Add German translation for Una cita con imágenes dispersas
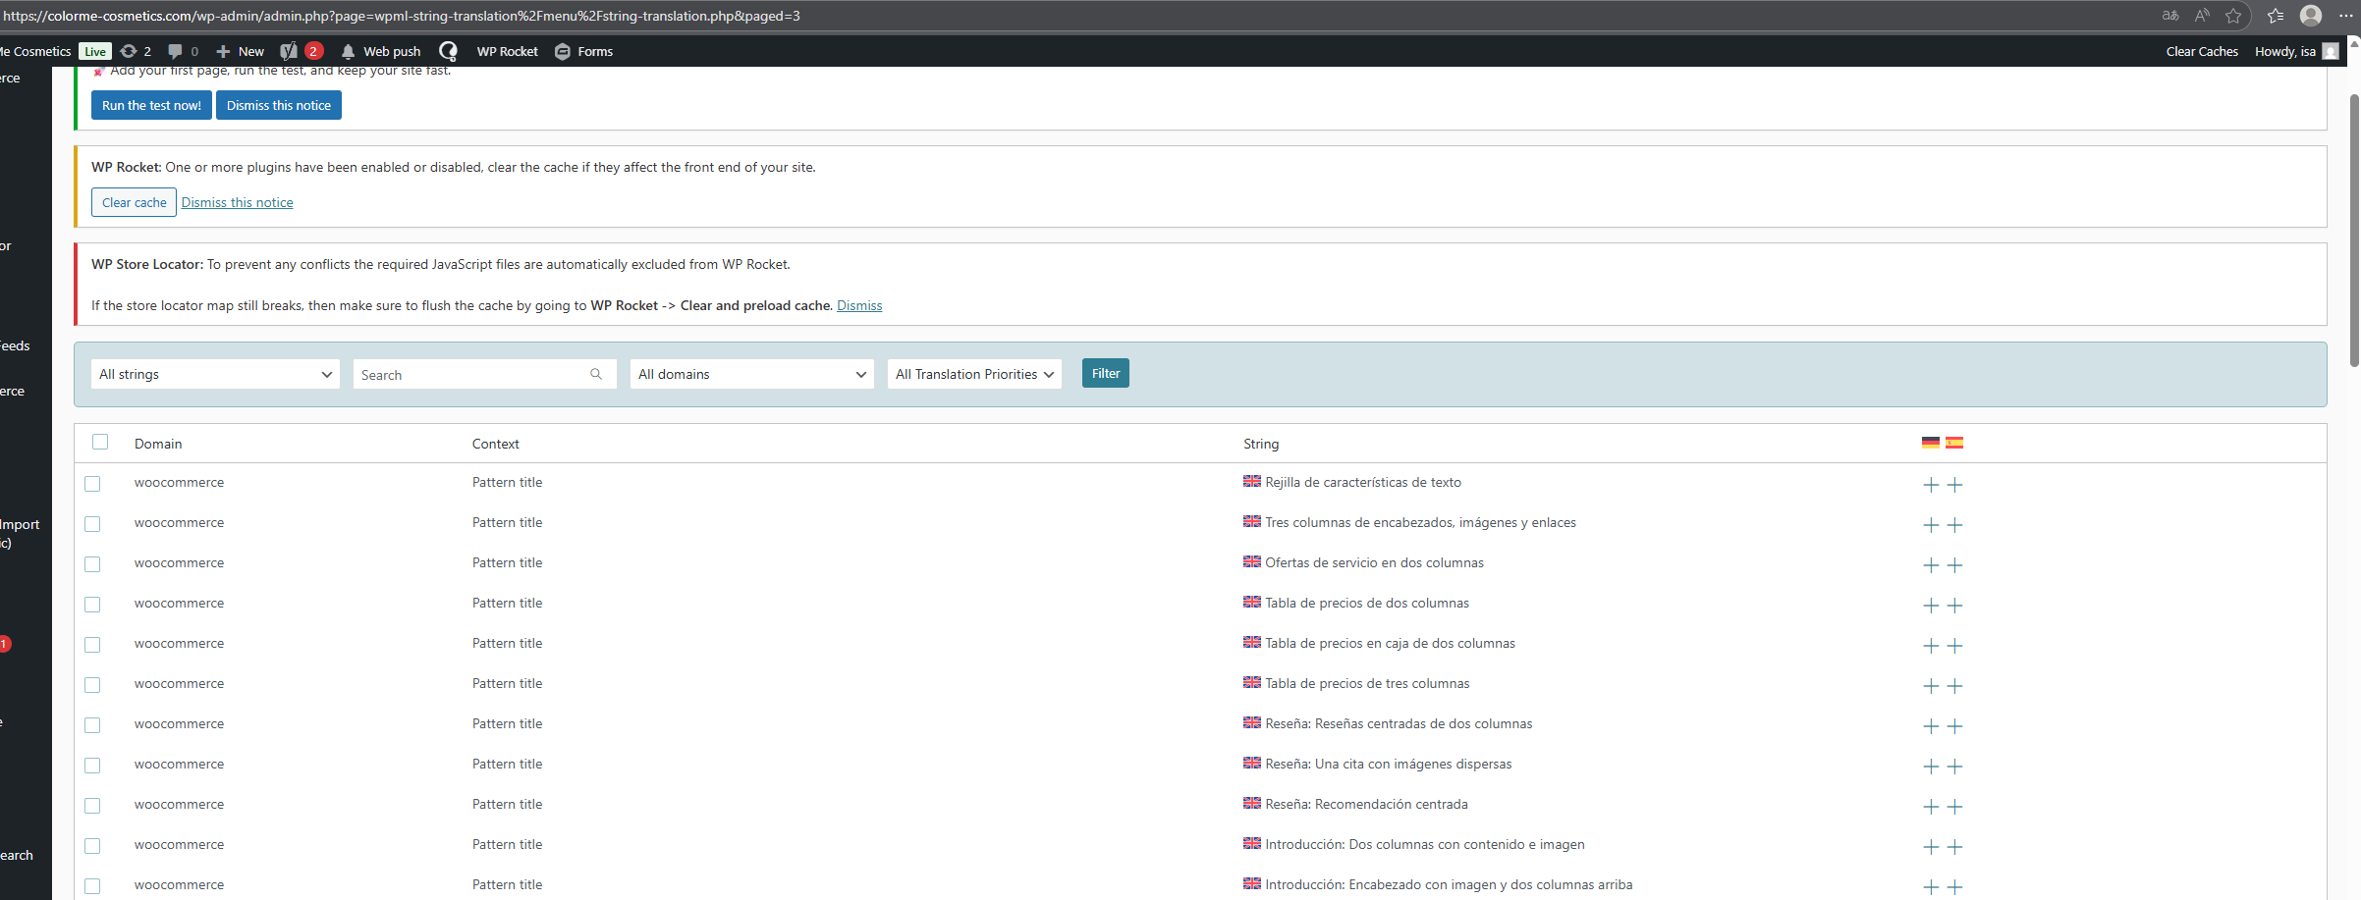The height and width of the screenshot is (900, 2361). click(x=1931, y=767)
